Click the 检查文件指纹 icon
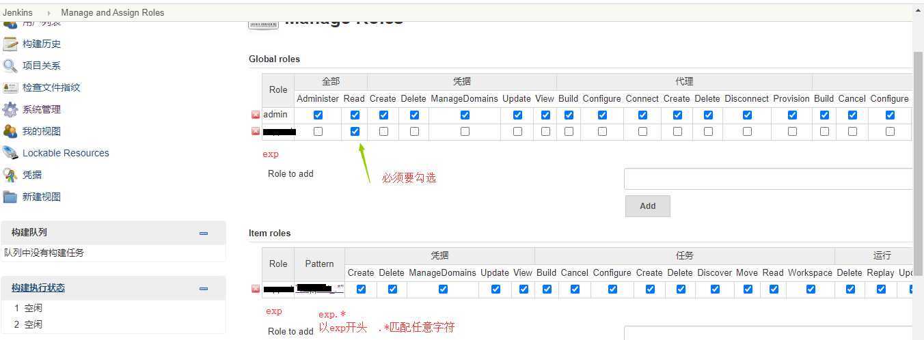The image size is (924, 340). (10, 87)
